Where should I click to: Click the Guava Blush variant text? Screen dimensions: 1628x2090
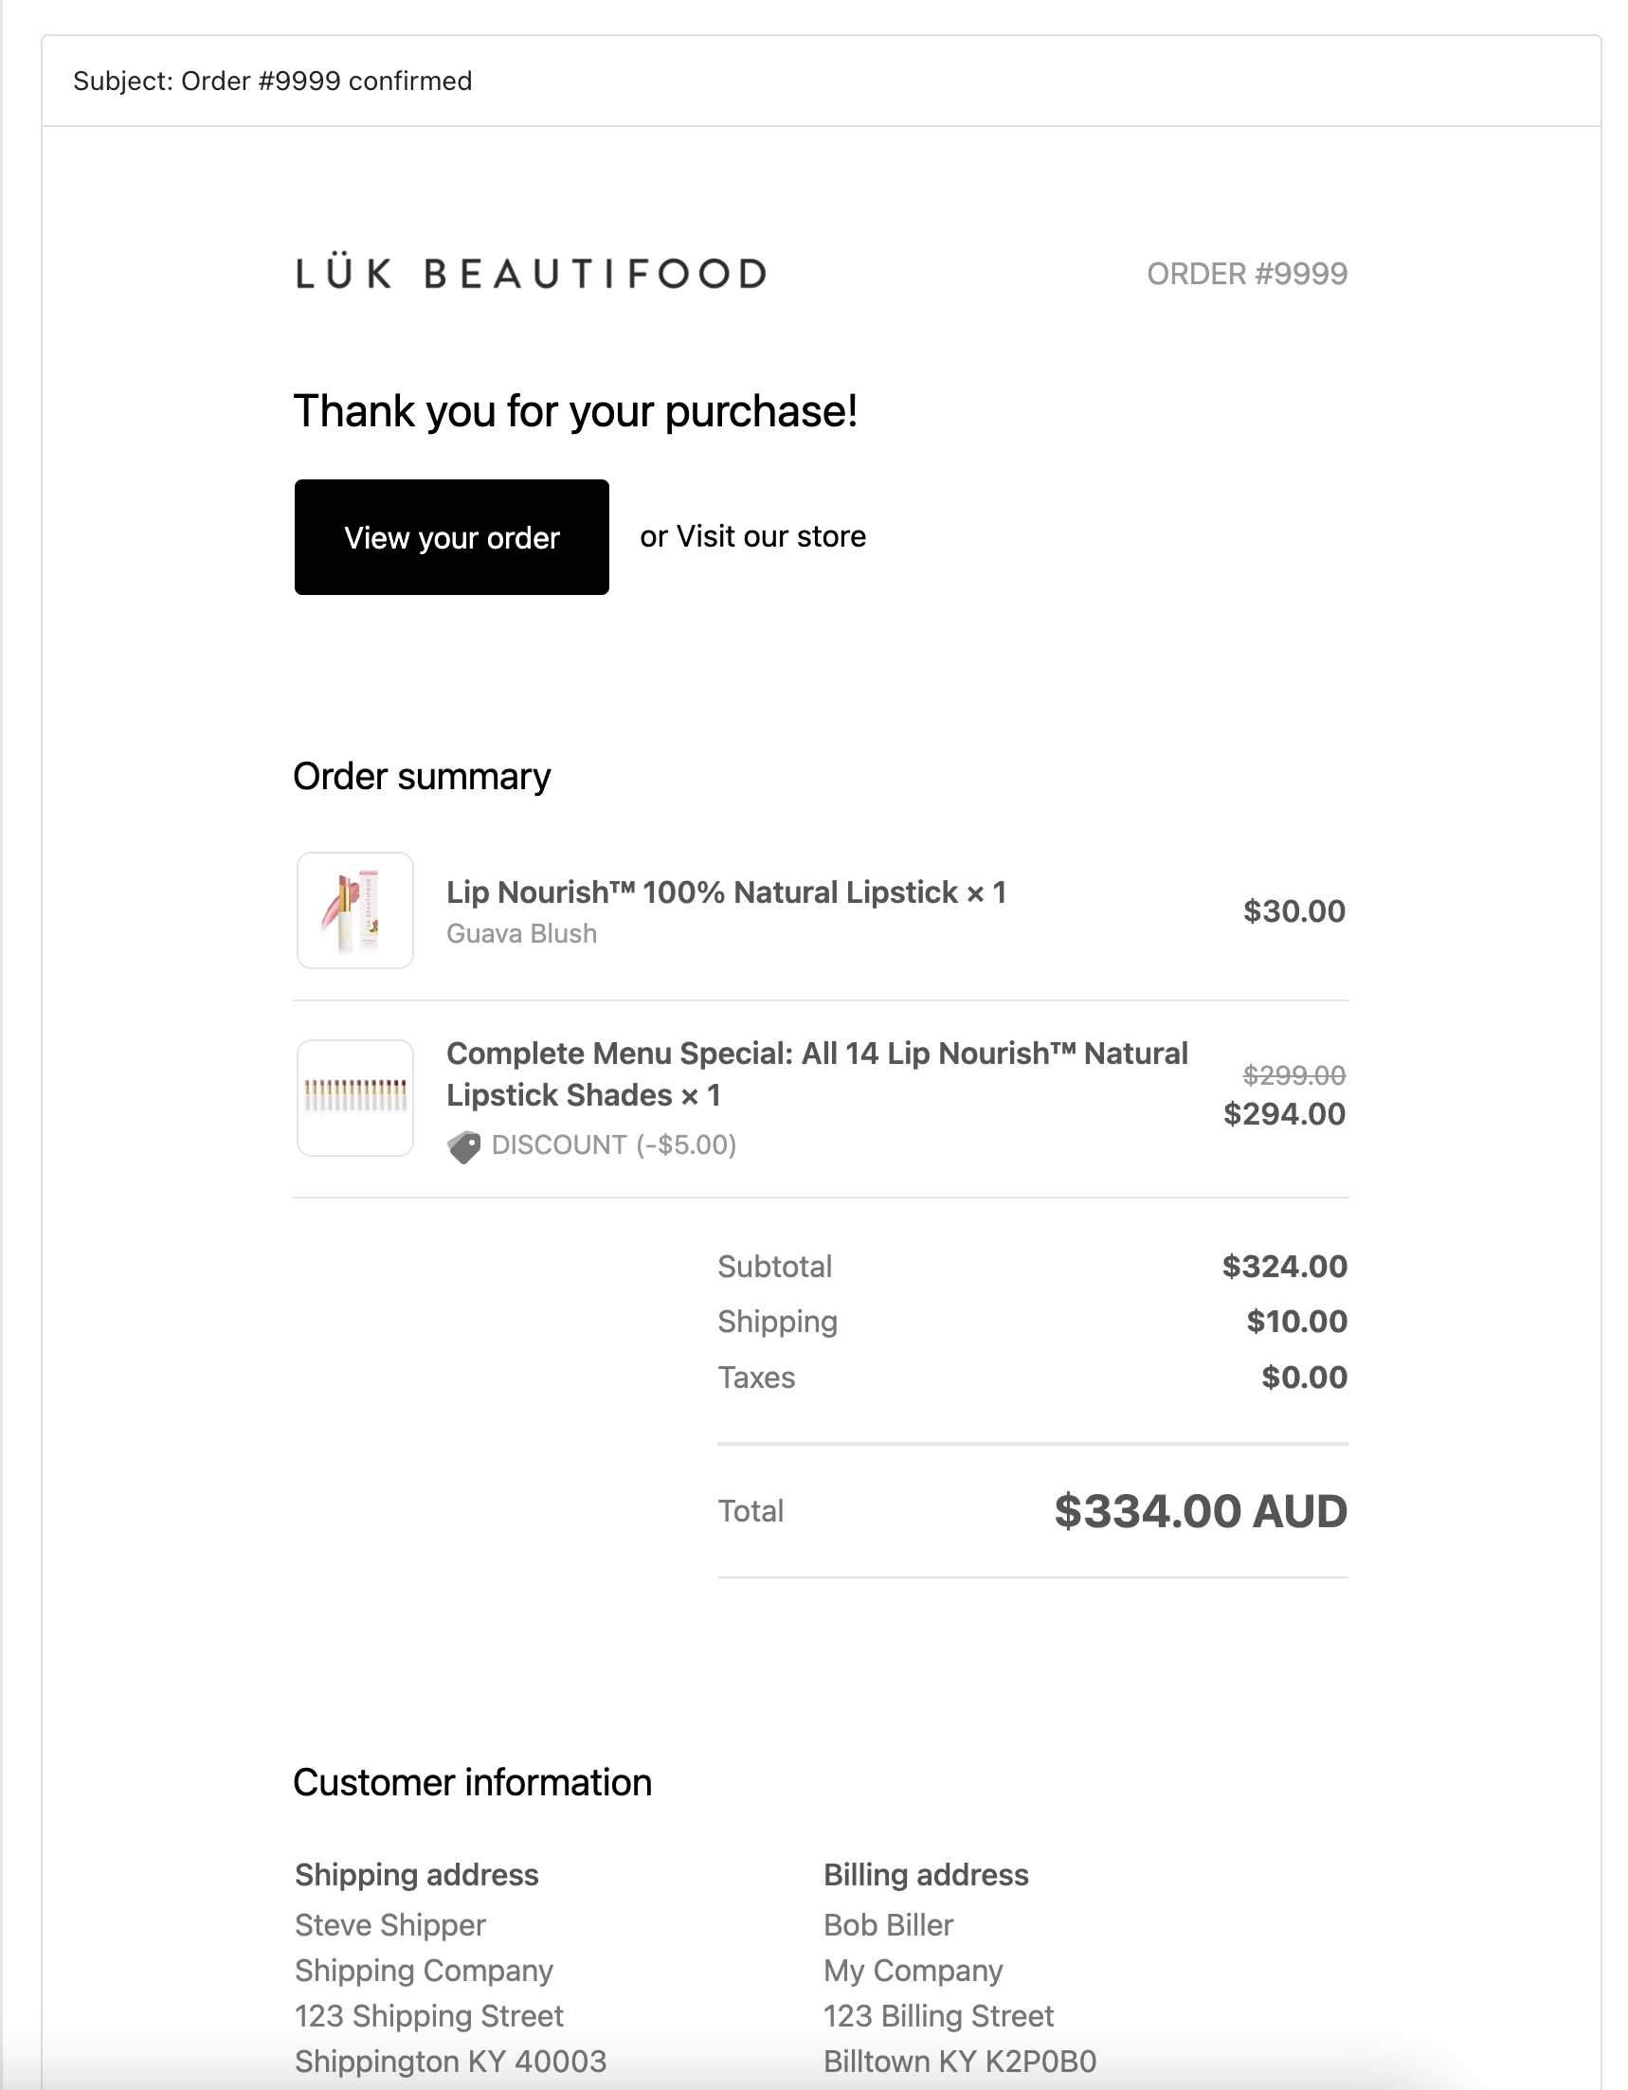(x=521, y=934)
